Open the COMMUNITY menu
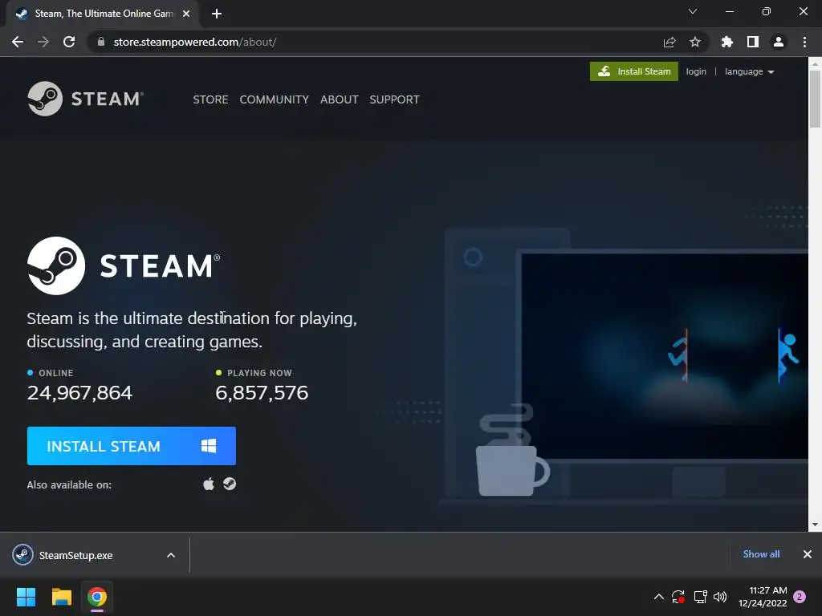The image size is (822, 616). point(275,99)
